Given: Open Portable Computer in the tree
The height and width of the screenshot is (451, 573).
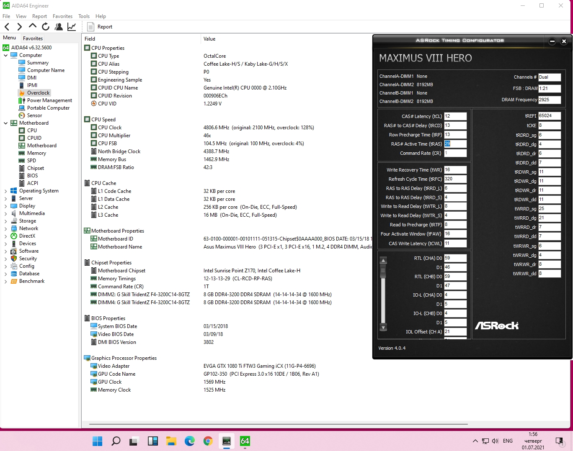Looking at the screenshot, I should pyautogui.click(x=48, y=108).
